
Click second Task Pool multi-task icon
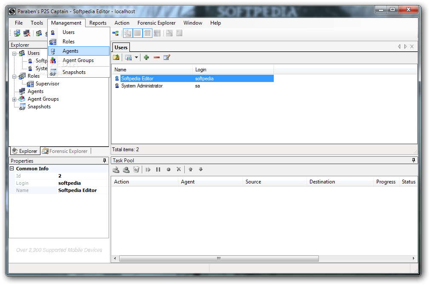[126, 169]
